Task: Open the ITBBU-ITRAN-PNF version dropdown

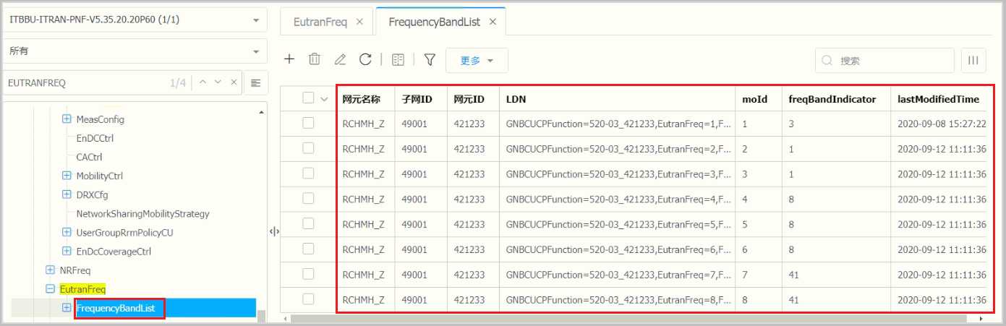Action: click(x=134, y=20)
